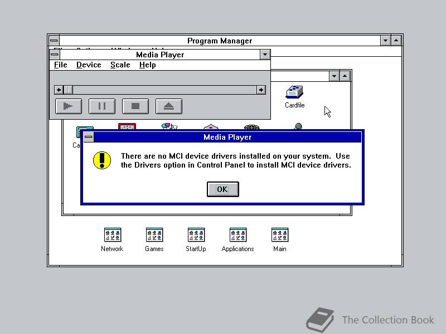
Task: Select the Cardfile icon
Action: 295,97
